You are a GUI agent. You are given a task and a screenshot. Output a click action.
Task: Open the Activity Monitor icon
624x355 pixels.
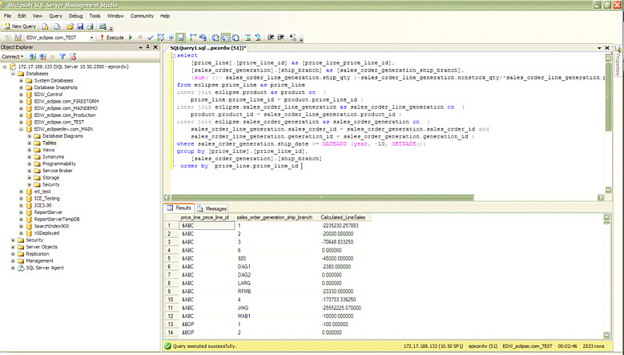(103, 26)
